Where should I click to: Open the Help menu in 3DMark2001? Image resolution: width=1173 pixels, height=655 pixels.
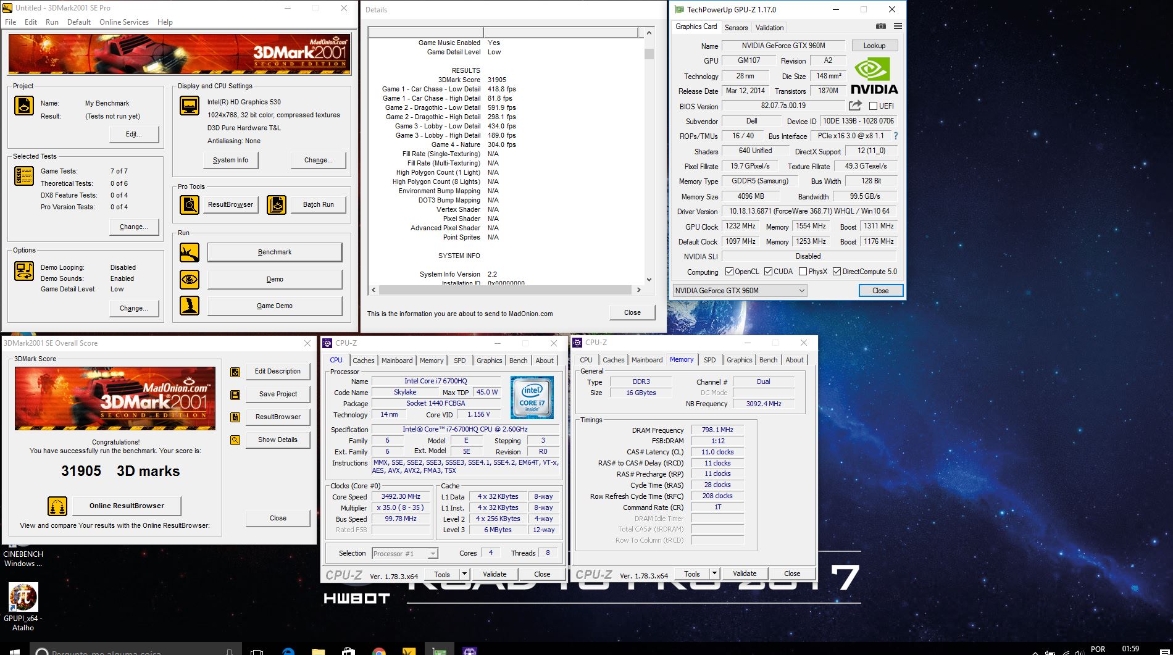(x=165, y=22)
